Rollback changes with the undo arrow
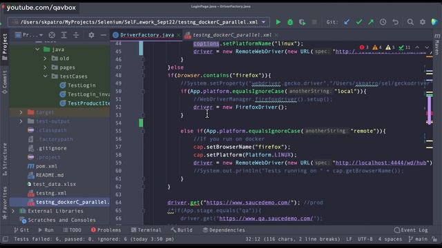442x248 pixels. tap(396, 22)
